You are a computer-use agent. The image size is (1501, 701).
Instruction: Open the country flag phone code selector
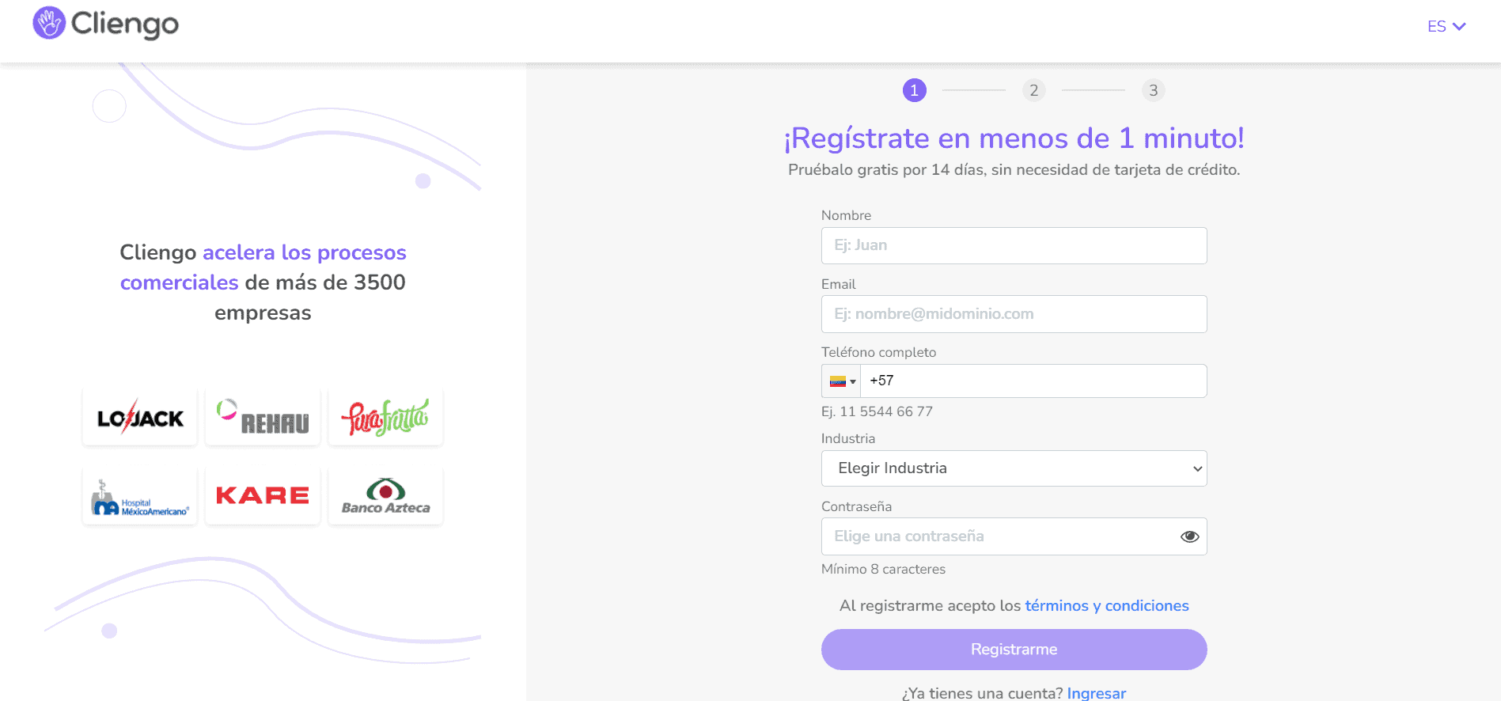842,381
